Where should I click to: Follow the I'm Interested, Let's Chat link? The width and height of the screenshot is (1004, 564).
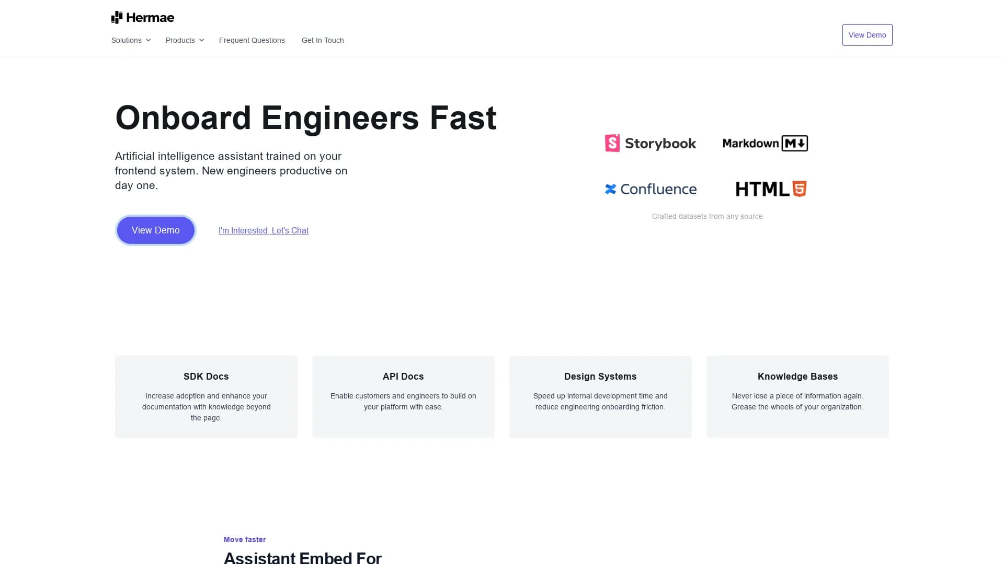pyautogui.click(x=264, y=230)
